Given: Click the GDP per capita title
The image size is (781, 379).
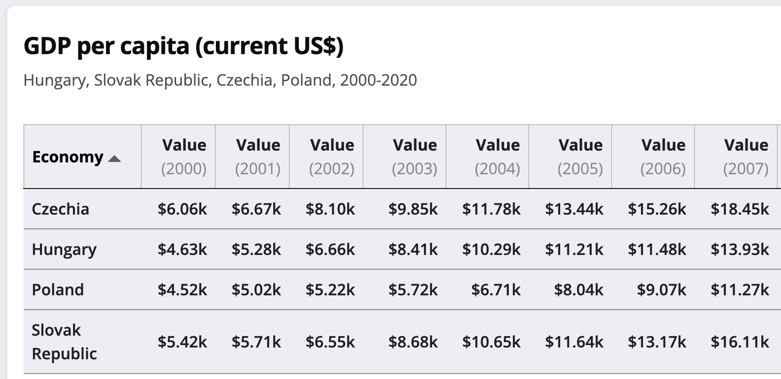Looking at the screenshot, I should (x=183, y=46).
